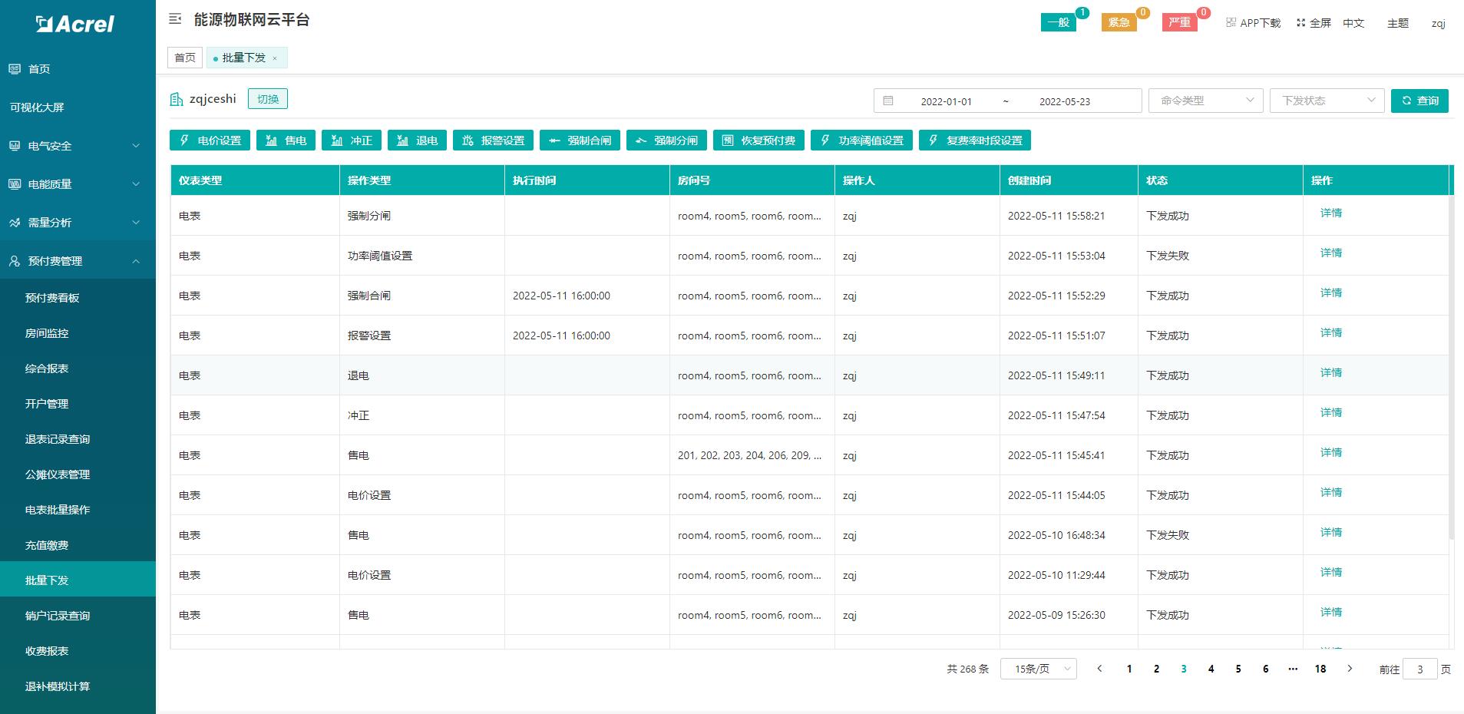Open the 命令类型 dropdown
Screen dimensions: 1464x714
(x=1205, y=101)
